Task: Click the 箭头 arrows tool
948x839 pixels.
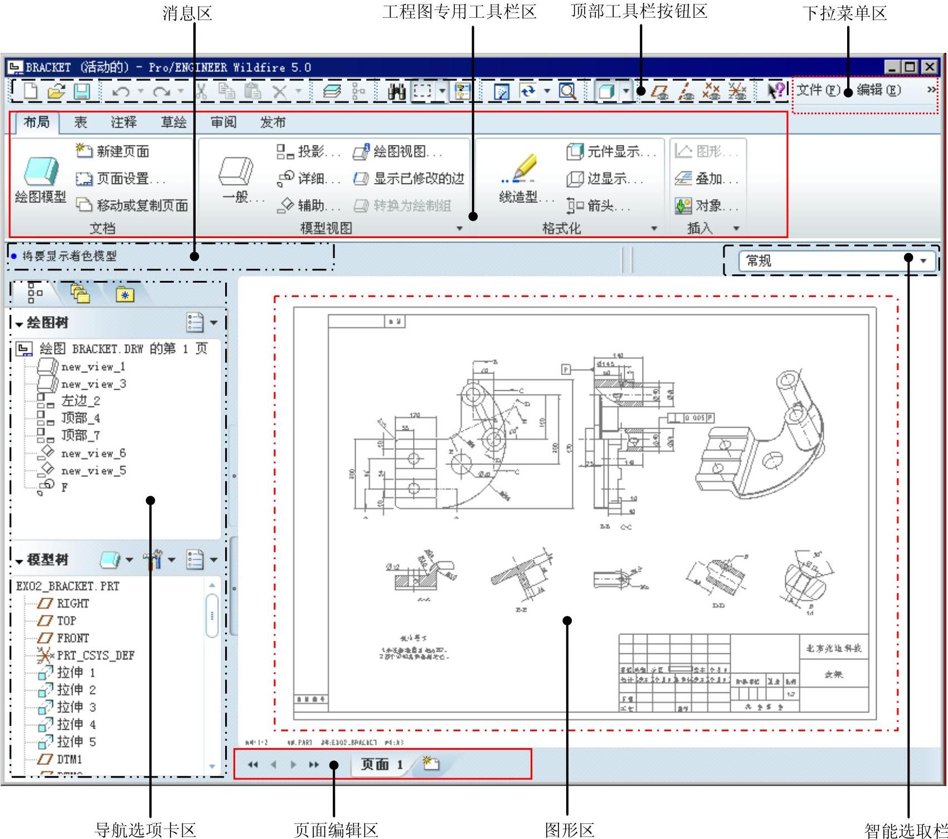Action: click(x=598, y=206)
